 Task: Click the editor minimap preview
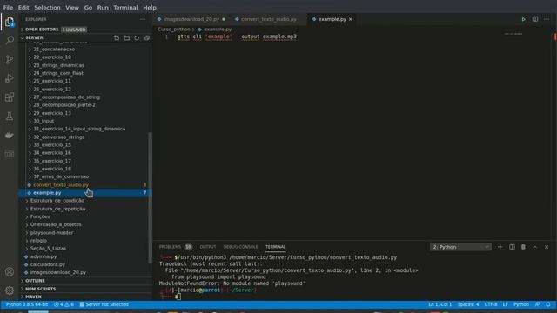tap(513, 34)
